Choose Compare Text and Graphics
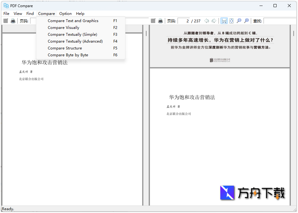 (81, 21)
